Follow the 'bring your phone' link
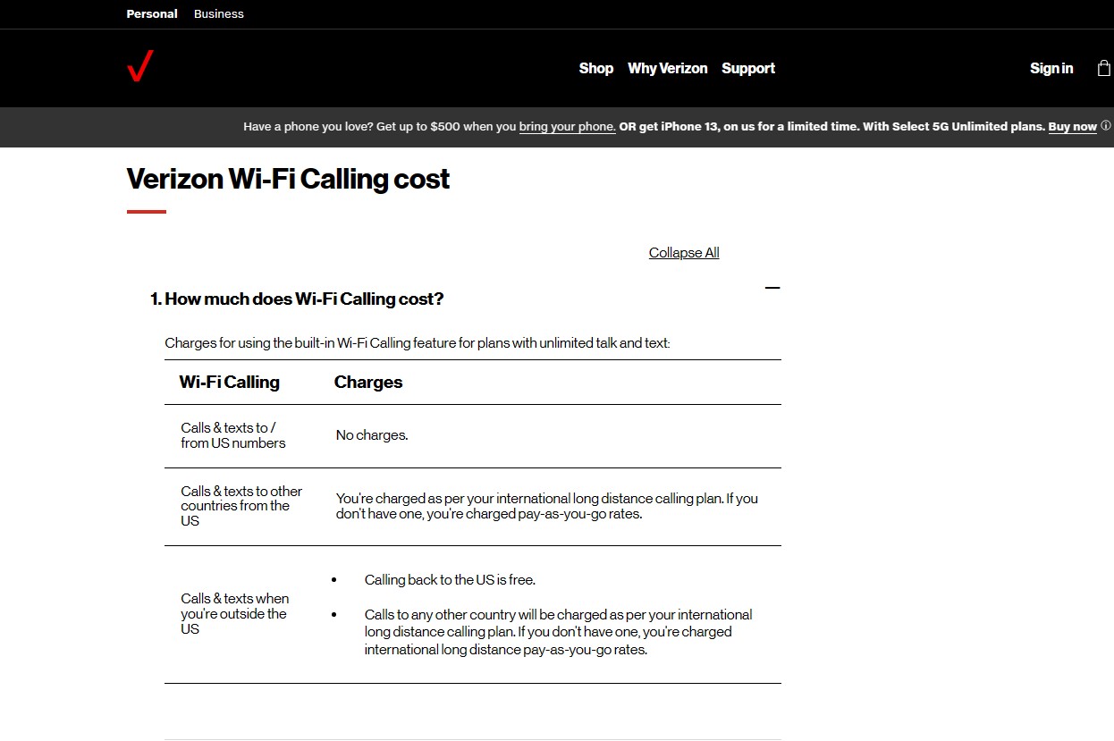Viewport: 1114px width, 741px height. [x=567, y=127]
